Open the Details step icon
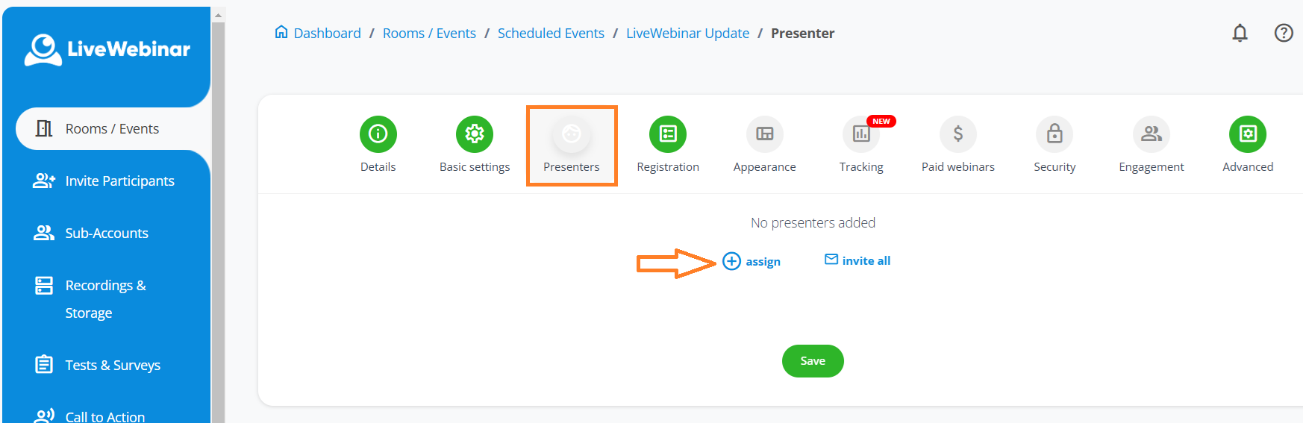 pyautogui.click(x=378, y=134)
